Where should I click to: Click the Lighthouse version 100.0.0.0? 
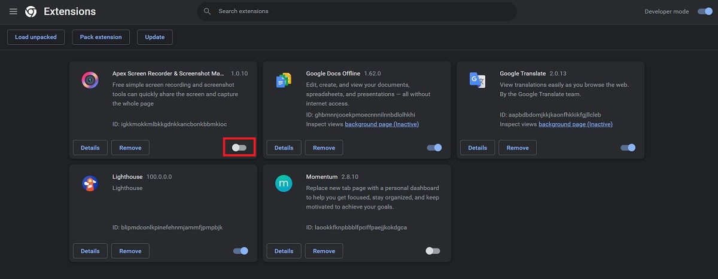[x=160, y=177]
